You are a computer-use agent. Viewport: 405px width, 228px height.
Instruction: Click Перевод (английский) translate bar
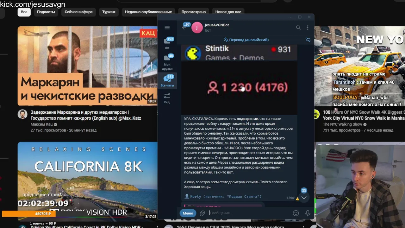pos(246,40)
